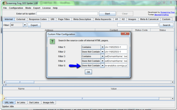Image resolution: width=177 pixels, height=110 pixels.
Task: Expand the Filter 4 Does Not Contain dropdown
Action: 102,61
